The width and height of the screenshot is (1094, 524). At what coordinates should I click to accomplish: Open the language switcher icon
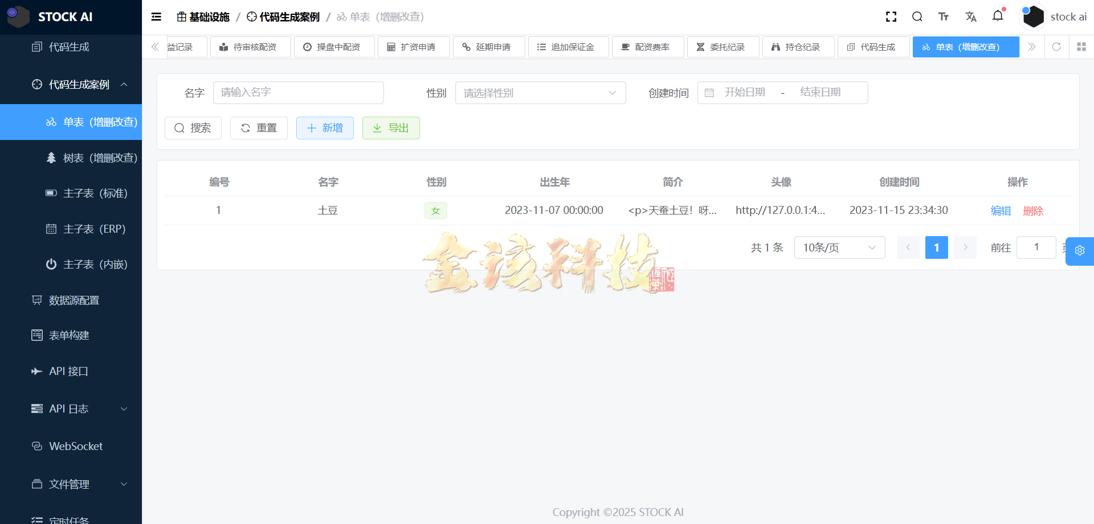tap(971, 16)
